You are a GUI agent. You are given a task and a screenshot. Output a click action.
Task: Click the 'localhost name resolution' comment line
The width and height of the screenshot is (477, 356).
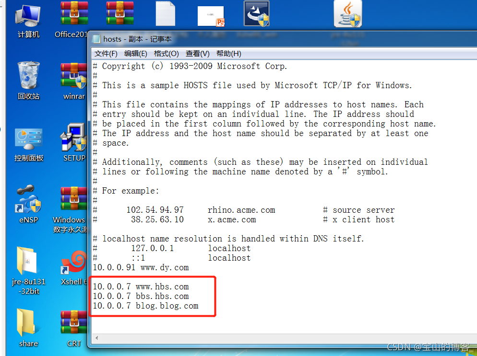click(228, 239)
